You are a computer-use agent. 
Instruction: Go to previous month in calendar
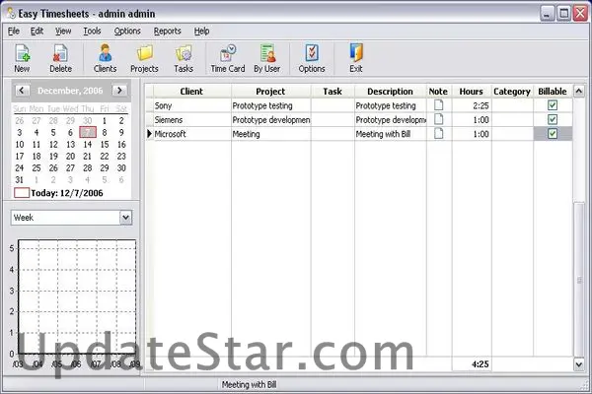click(x=22, y=91)
